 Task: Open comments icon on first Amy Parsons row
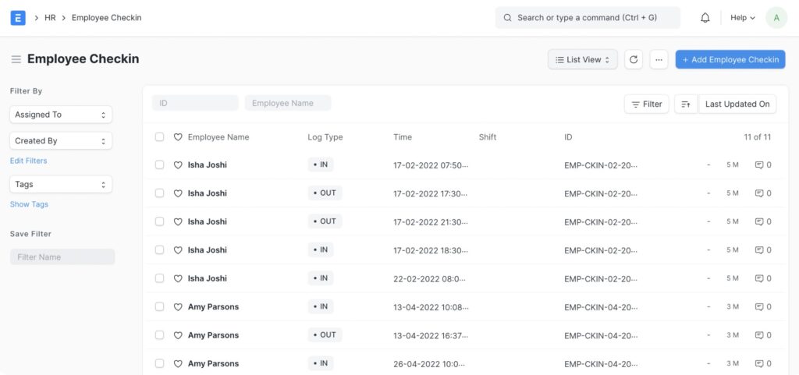point(759,307)
